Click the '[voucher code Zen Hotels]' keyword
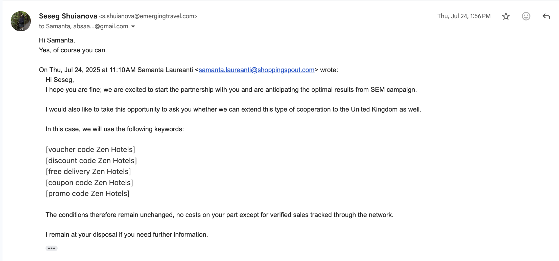Viewport: 559px width, 261px height. 90,149
